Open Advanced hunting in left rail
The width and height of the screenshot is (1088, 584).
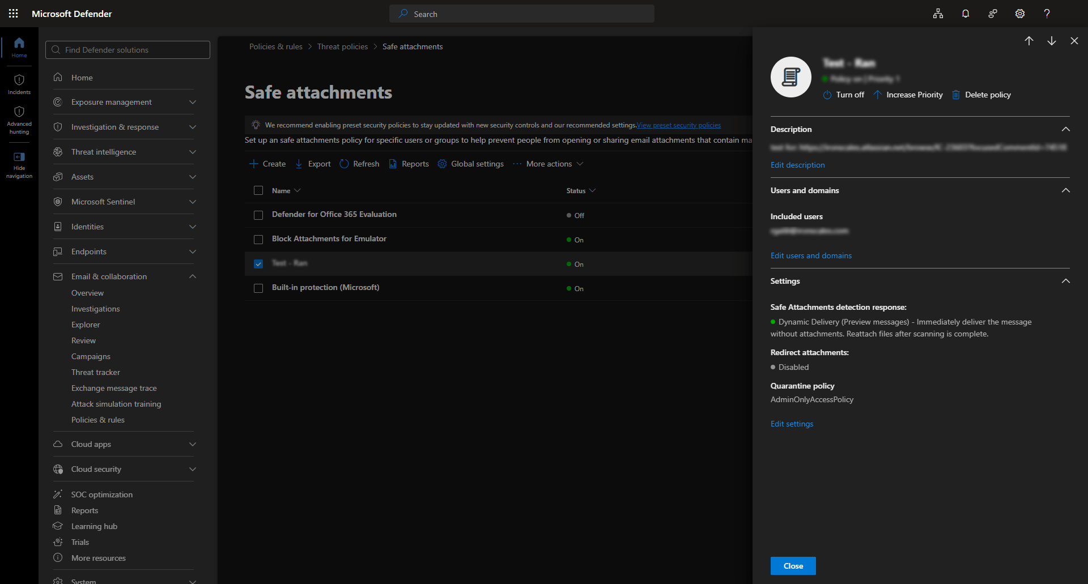click(x=19, y=120)
